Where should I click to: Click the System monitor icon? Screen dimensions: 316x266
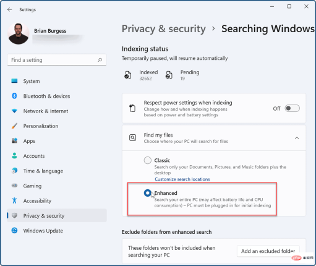point(14,81)
